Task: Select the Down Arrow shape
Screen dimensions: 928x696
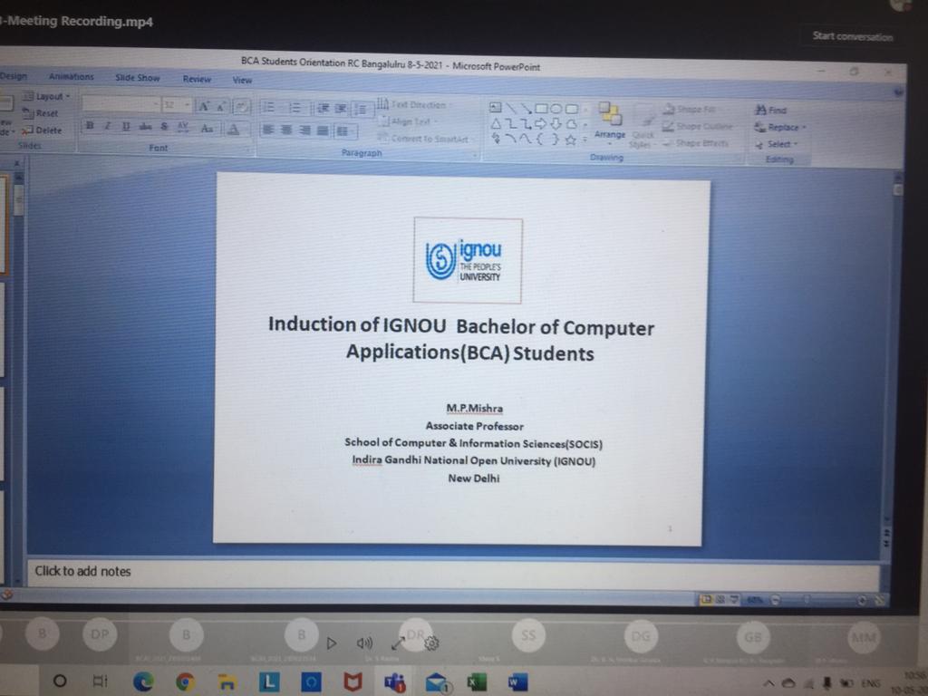Action: [556, 124]
